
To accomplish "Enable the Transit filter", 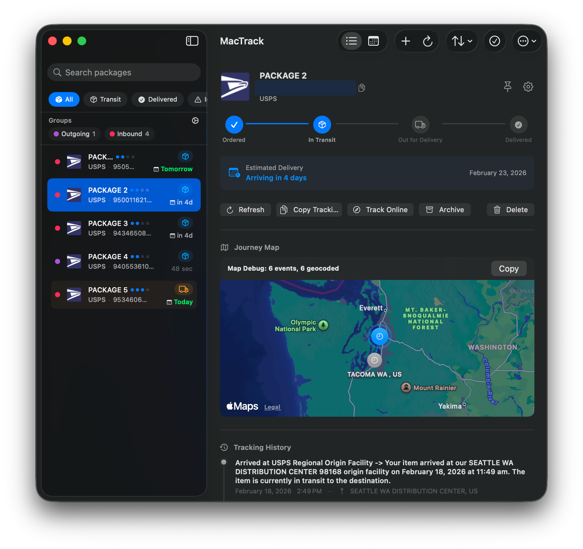I will pos(105,99).
